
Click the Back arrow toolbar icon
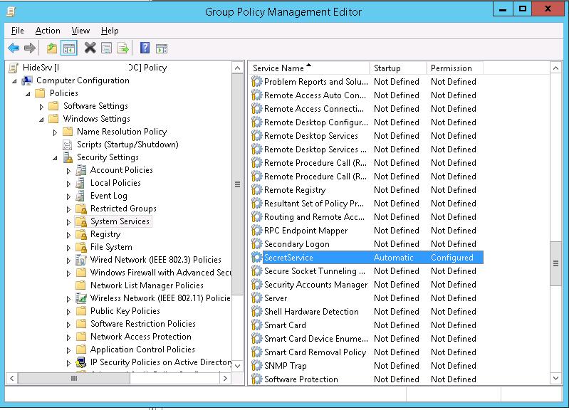(14, 48)
